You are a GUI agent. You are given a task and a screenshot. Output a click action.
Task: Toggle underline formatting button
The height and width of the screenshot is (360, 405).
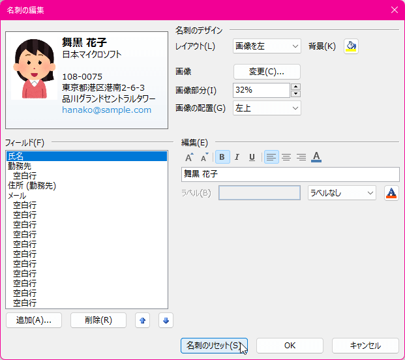pyautogui.click(x=252, y=157)
